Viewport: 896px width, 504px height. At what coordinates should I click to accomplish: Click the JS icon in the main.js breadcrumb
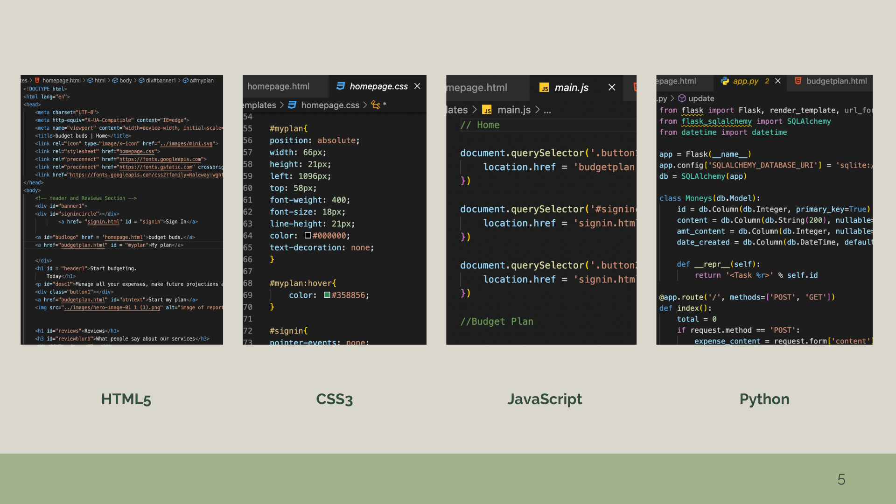tap(487, 110)
